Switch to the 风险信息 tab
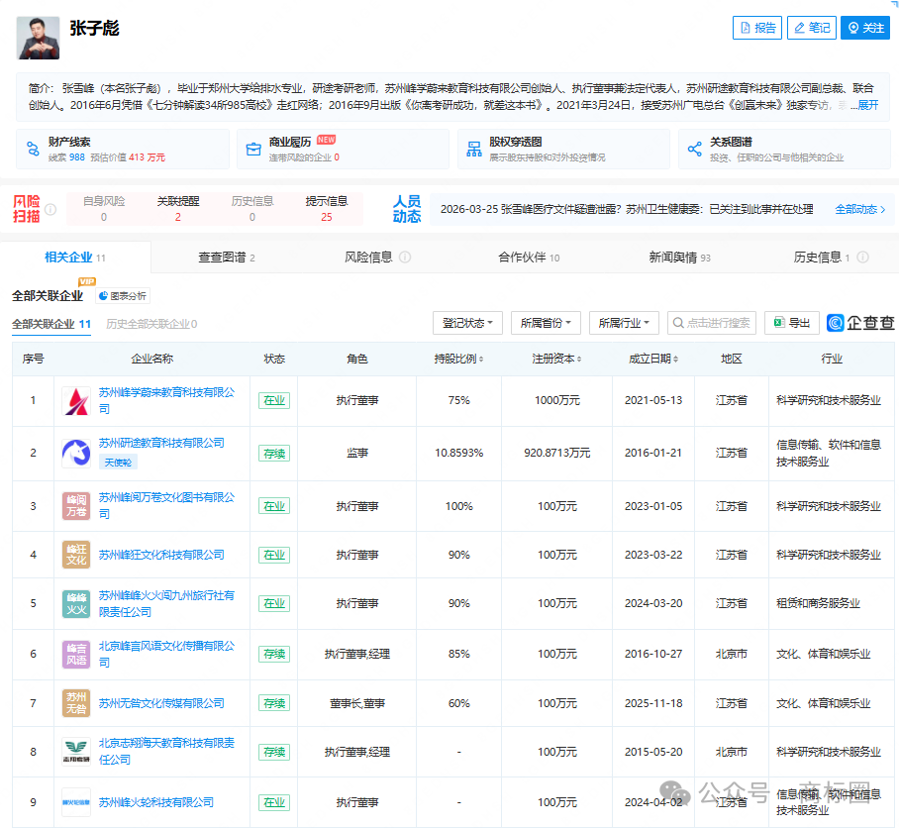The image size is (899, 828). tap(368, 258)
